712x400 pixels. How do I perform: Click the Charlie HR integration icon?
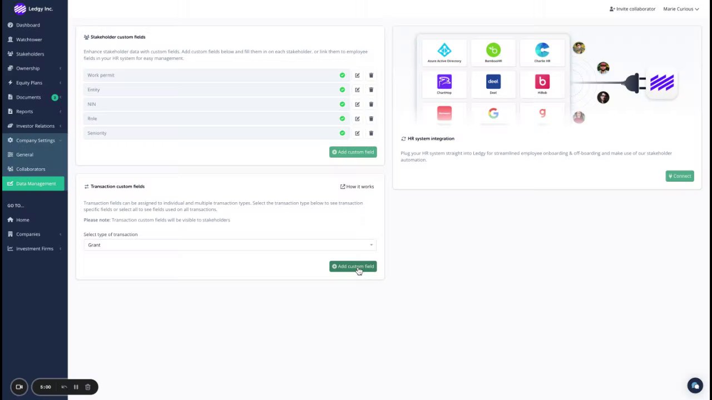[x=542, y=50]
